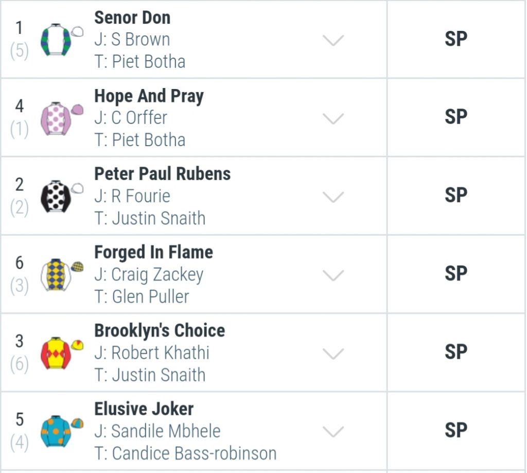527x473 pixels.
Task: Expand details chevron for Elusive Joker
Action: 333,431
